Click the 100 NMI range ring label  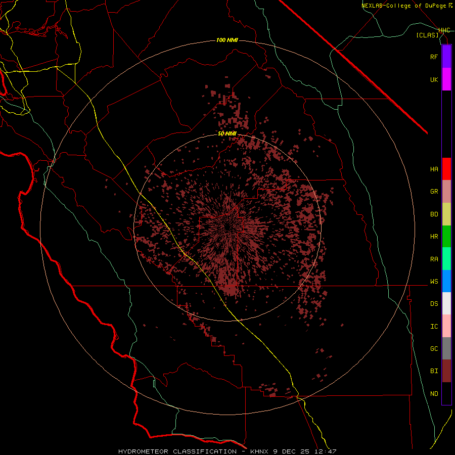tap(227, 40)
